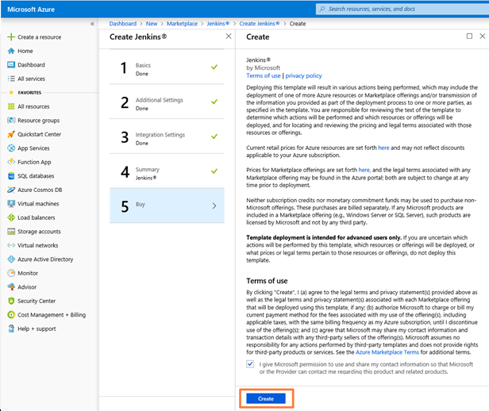Image resolution: width=489 pixels, height=411 pixels.
Task: Click the Home house icon
Action: (11, 51)
